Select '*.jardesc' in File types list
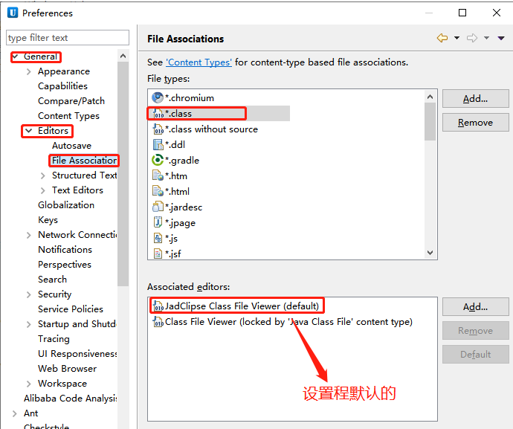The image size is (513, 429). tap(184, 207)
